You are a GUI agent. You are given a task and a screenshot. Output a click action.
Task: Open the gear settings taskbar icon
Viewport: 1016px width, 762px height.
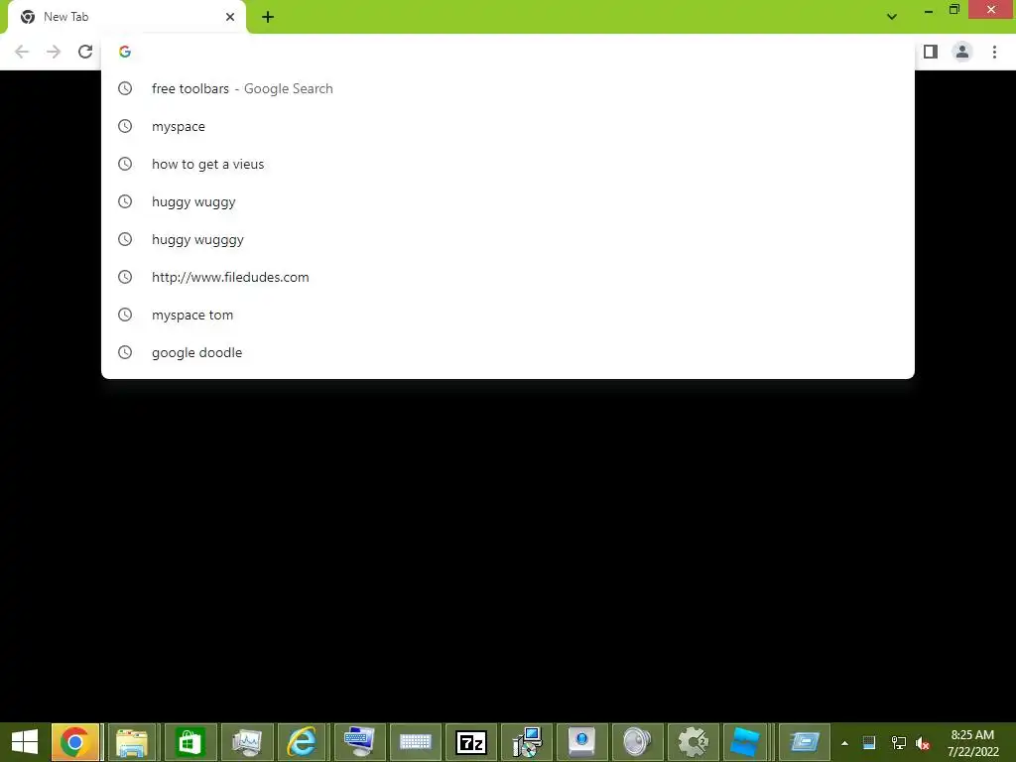[694, 742]
